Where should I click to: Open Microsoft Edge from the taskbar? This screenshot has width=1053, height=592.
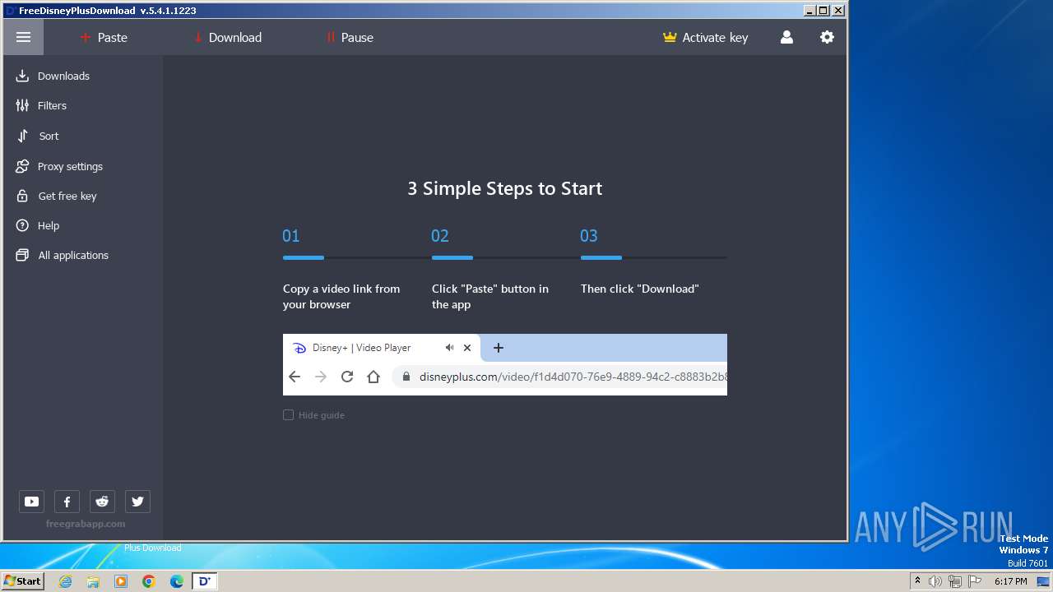coord(177,581)
